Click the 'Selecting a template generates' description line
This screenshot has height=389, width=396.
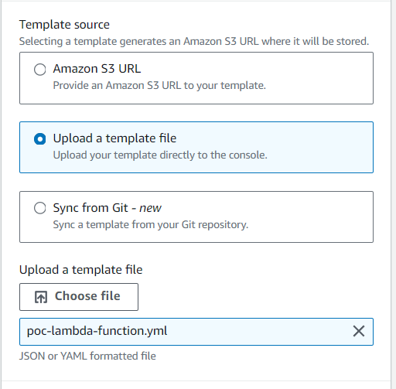coord(194,42)
